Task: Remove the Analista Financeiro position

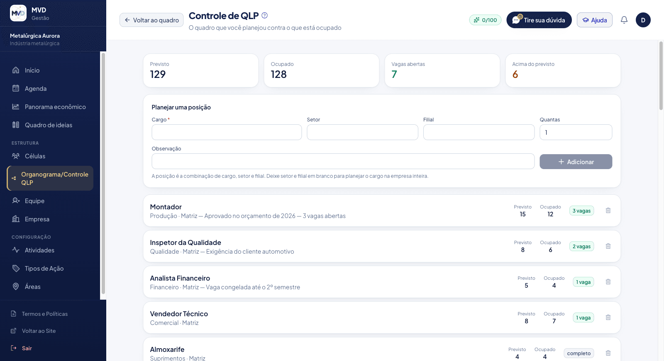Action: tap(608, 282)
